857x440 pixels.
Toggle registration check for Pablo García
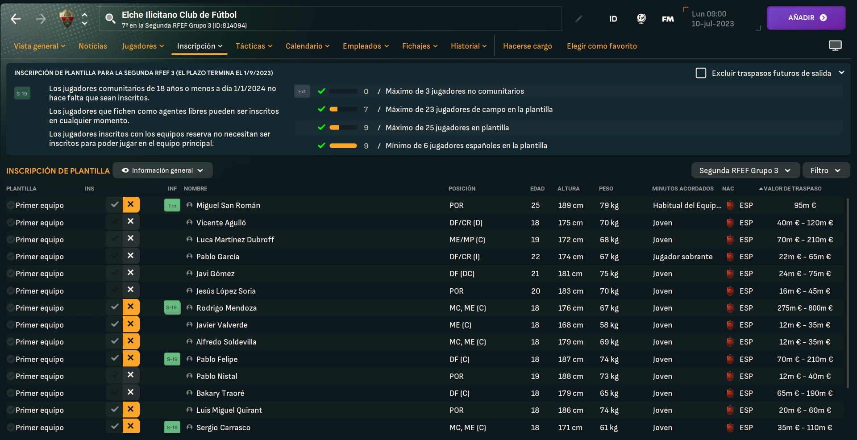pos(114,256)
